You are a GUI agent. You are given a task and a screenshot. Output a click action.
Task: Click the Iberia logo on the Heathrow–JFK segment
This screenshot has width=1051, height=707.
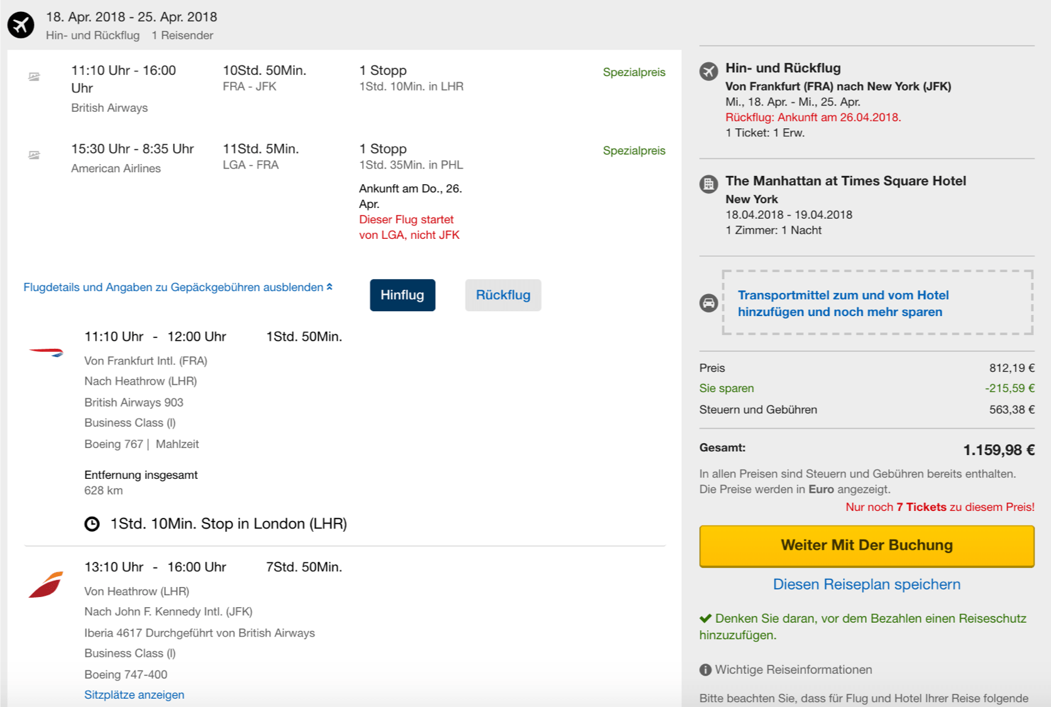(46, 584)
